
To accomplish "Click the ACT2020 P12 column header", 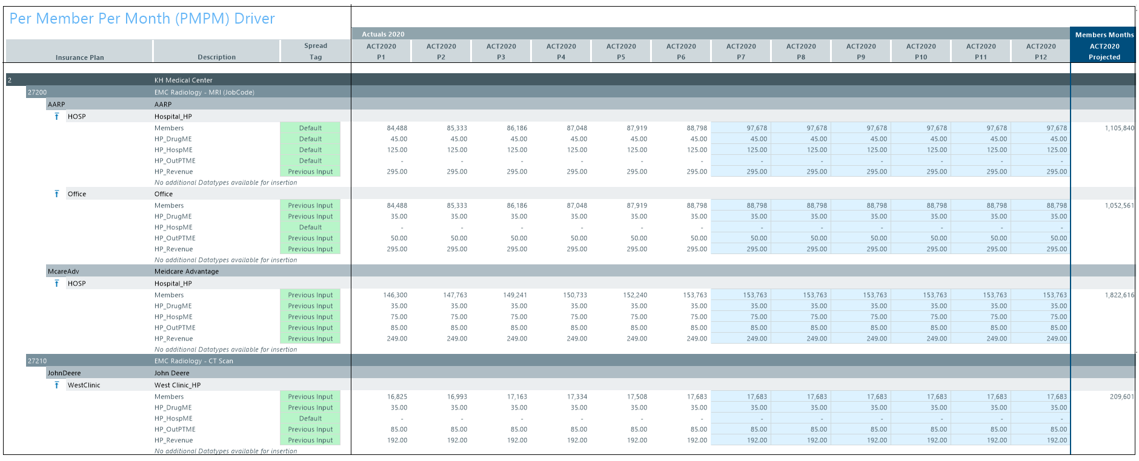I will (1041, 51).
